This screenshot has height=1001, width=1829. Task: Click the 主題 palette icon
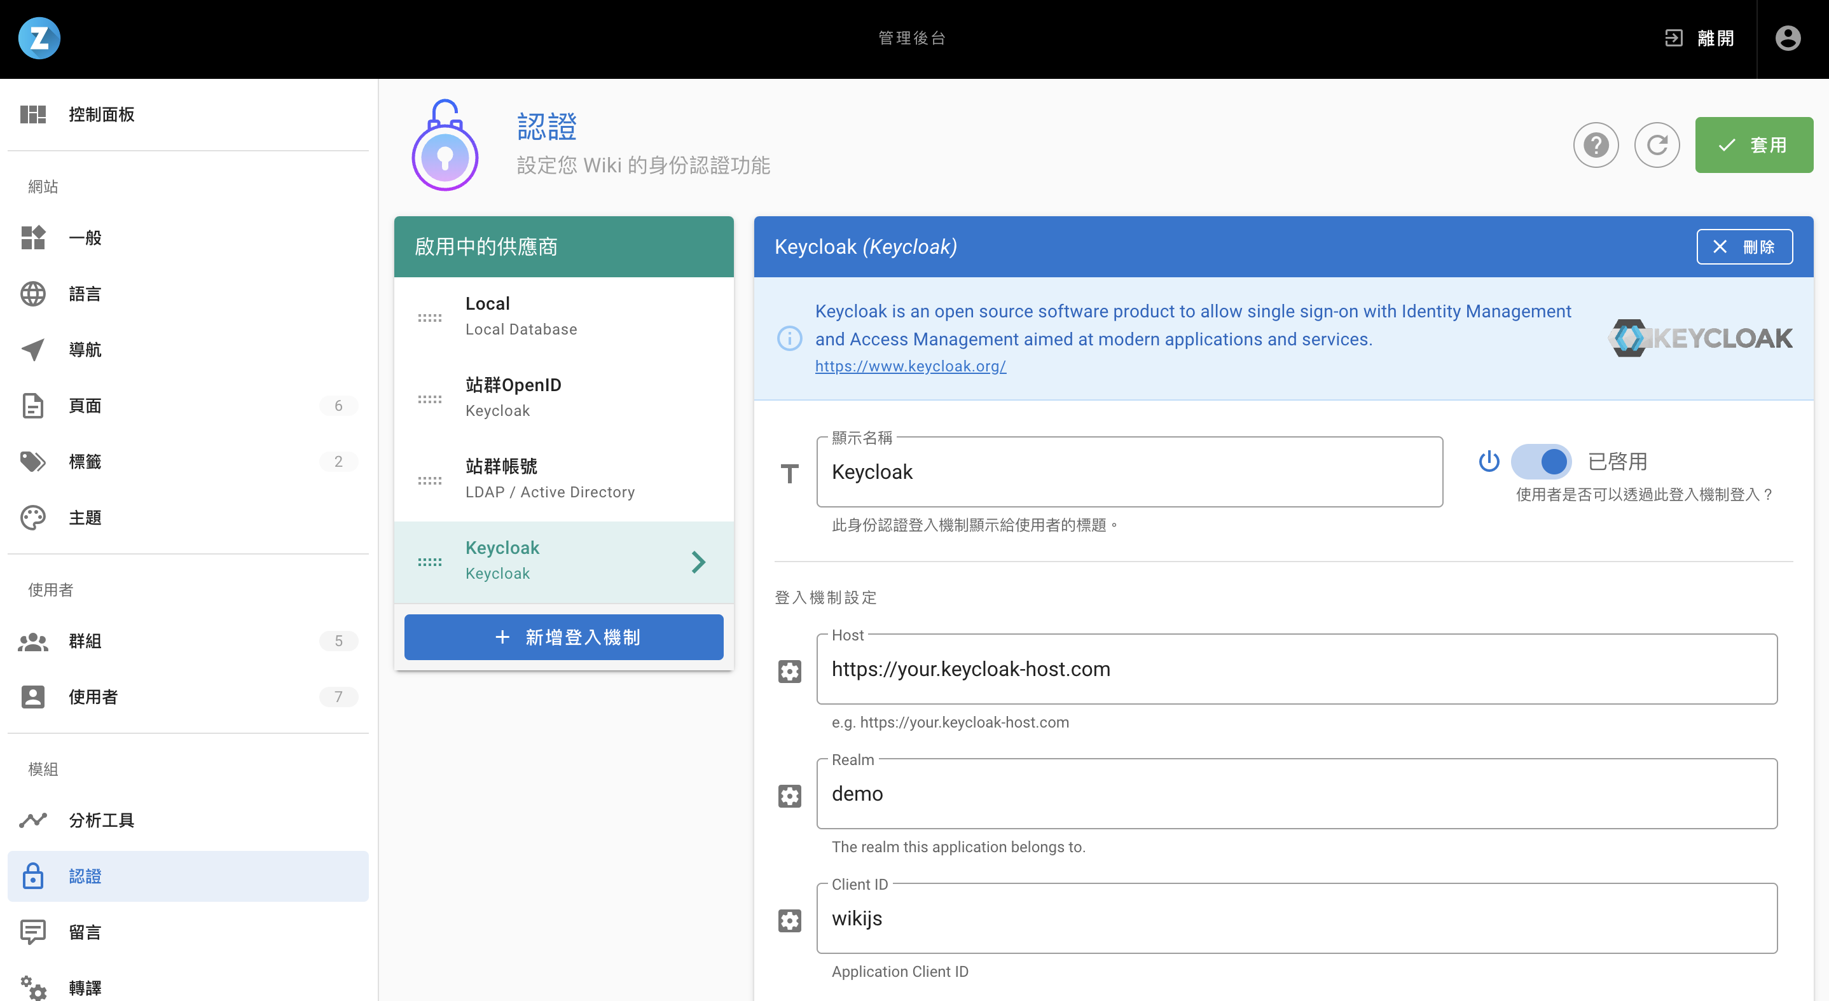point(32,518)
